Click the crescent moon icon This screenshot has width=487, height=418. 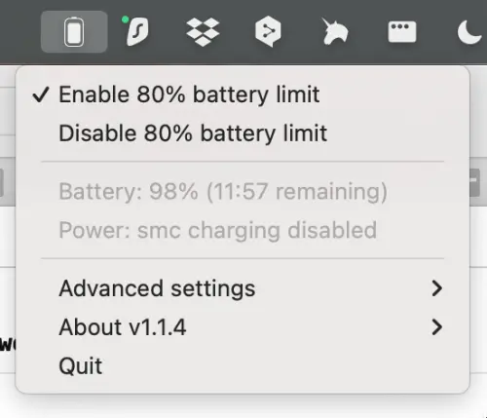469,31
